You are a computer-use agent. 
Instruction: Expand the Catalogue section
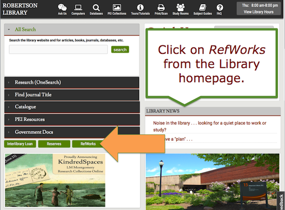25,107
